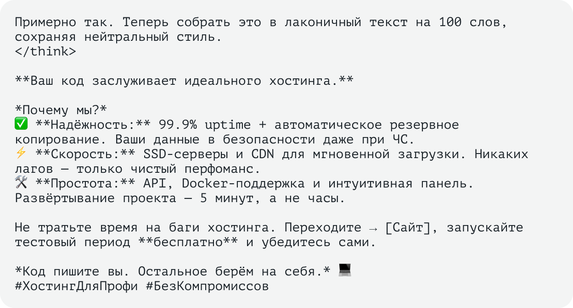Click the #БезКомпромиссов hashtag
Screen dimensions: 573x308
(x=207, y=286)
